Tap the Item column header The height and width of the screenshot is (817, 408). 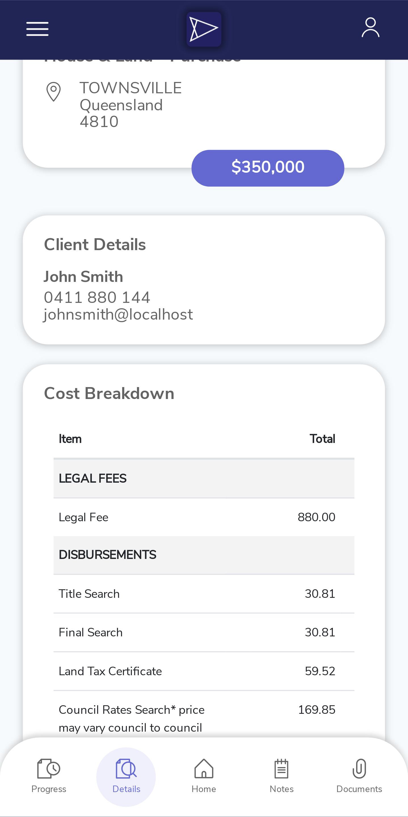tap(70, 439)
